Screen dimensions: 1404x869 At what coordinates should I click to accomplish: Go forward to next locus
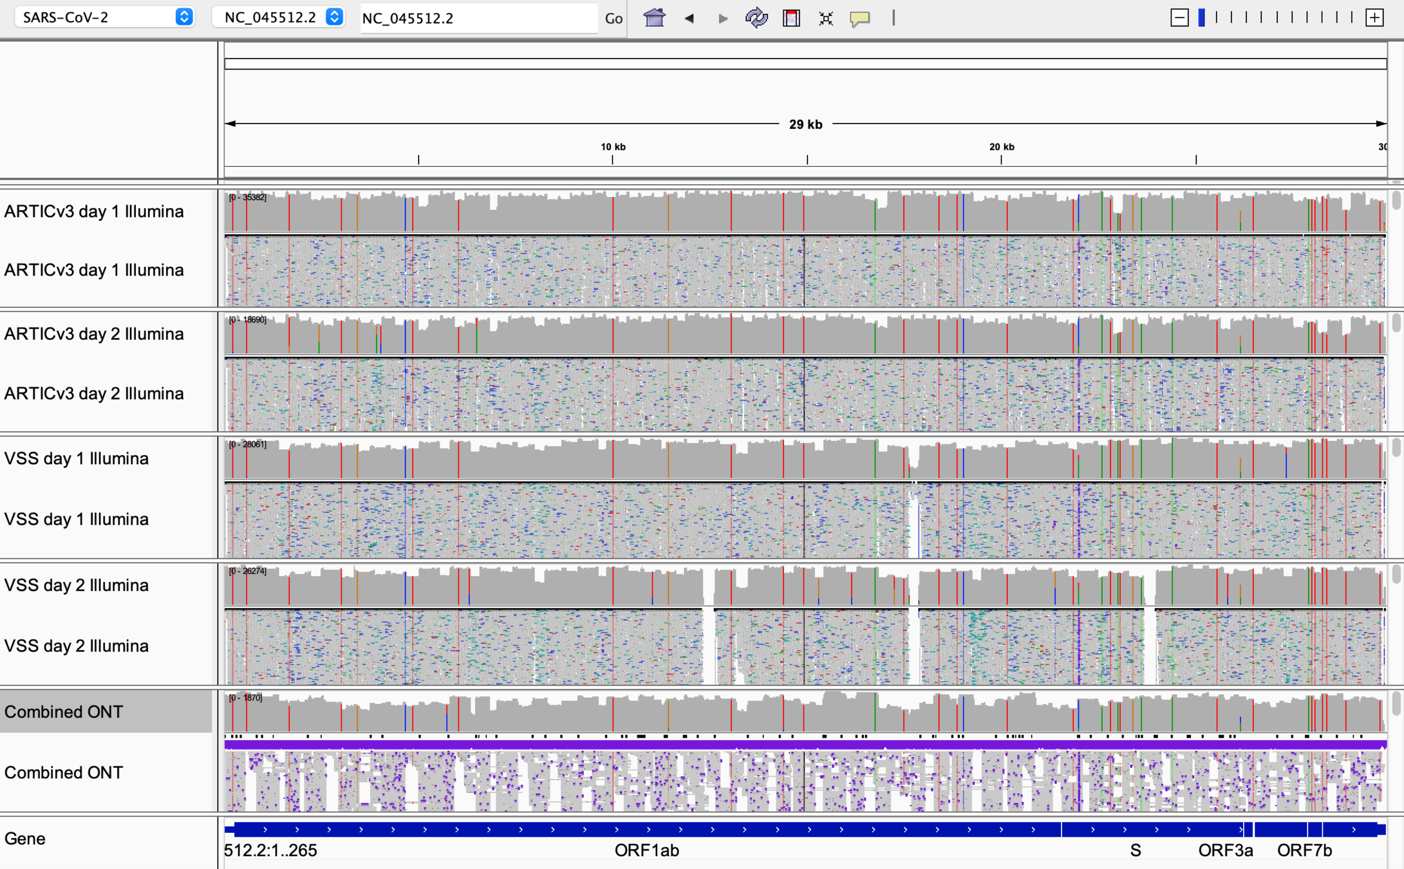click(x=722, y=18)
